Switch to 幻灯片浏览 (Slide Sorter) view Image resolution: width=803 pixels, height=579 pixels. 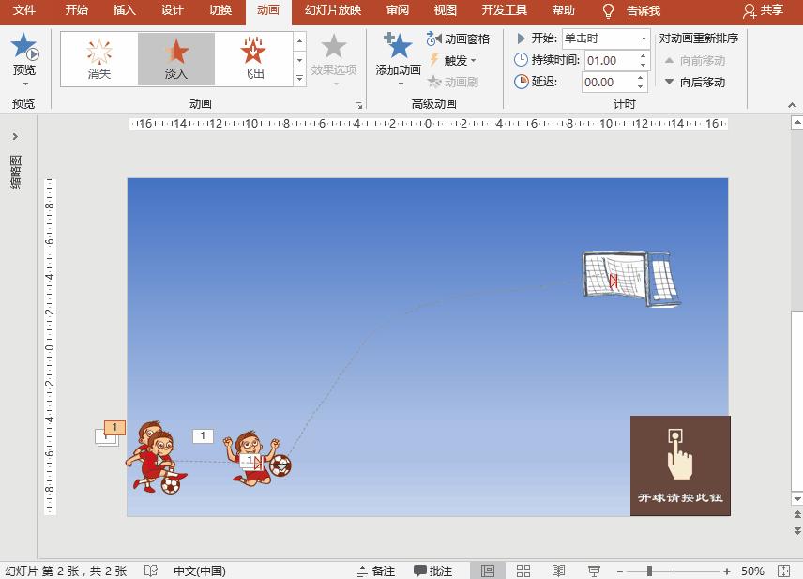coord(523,570)
